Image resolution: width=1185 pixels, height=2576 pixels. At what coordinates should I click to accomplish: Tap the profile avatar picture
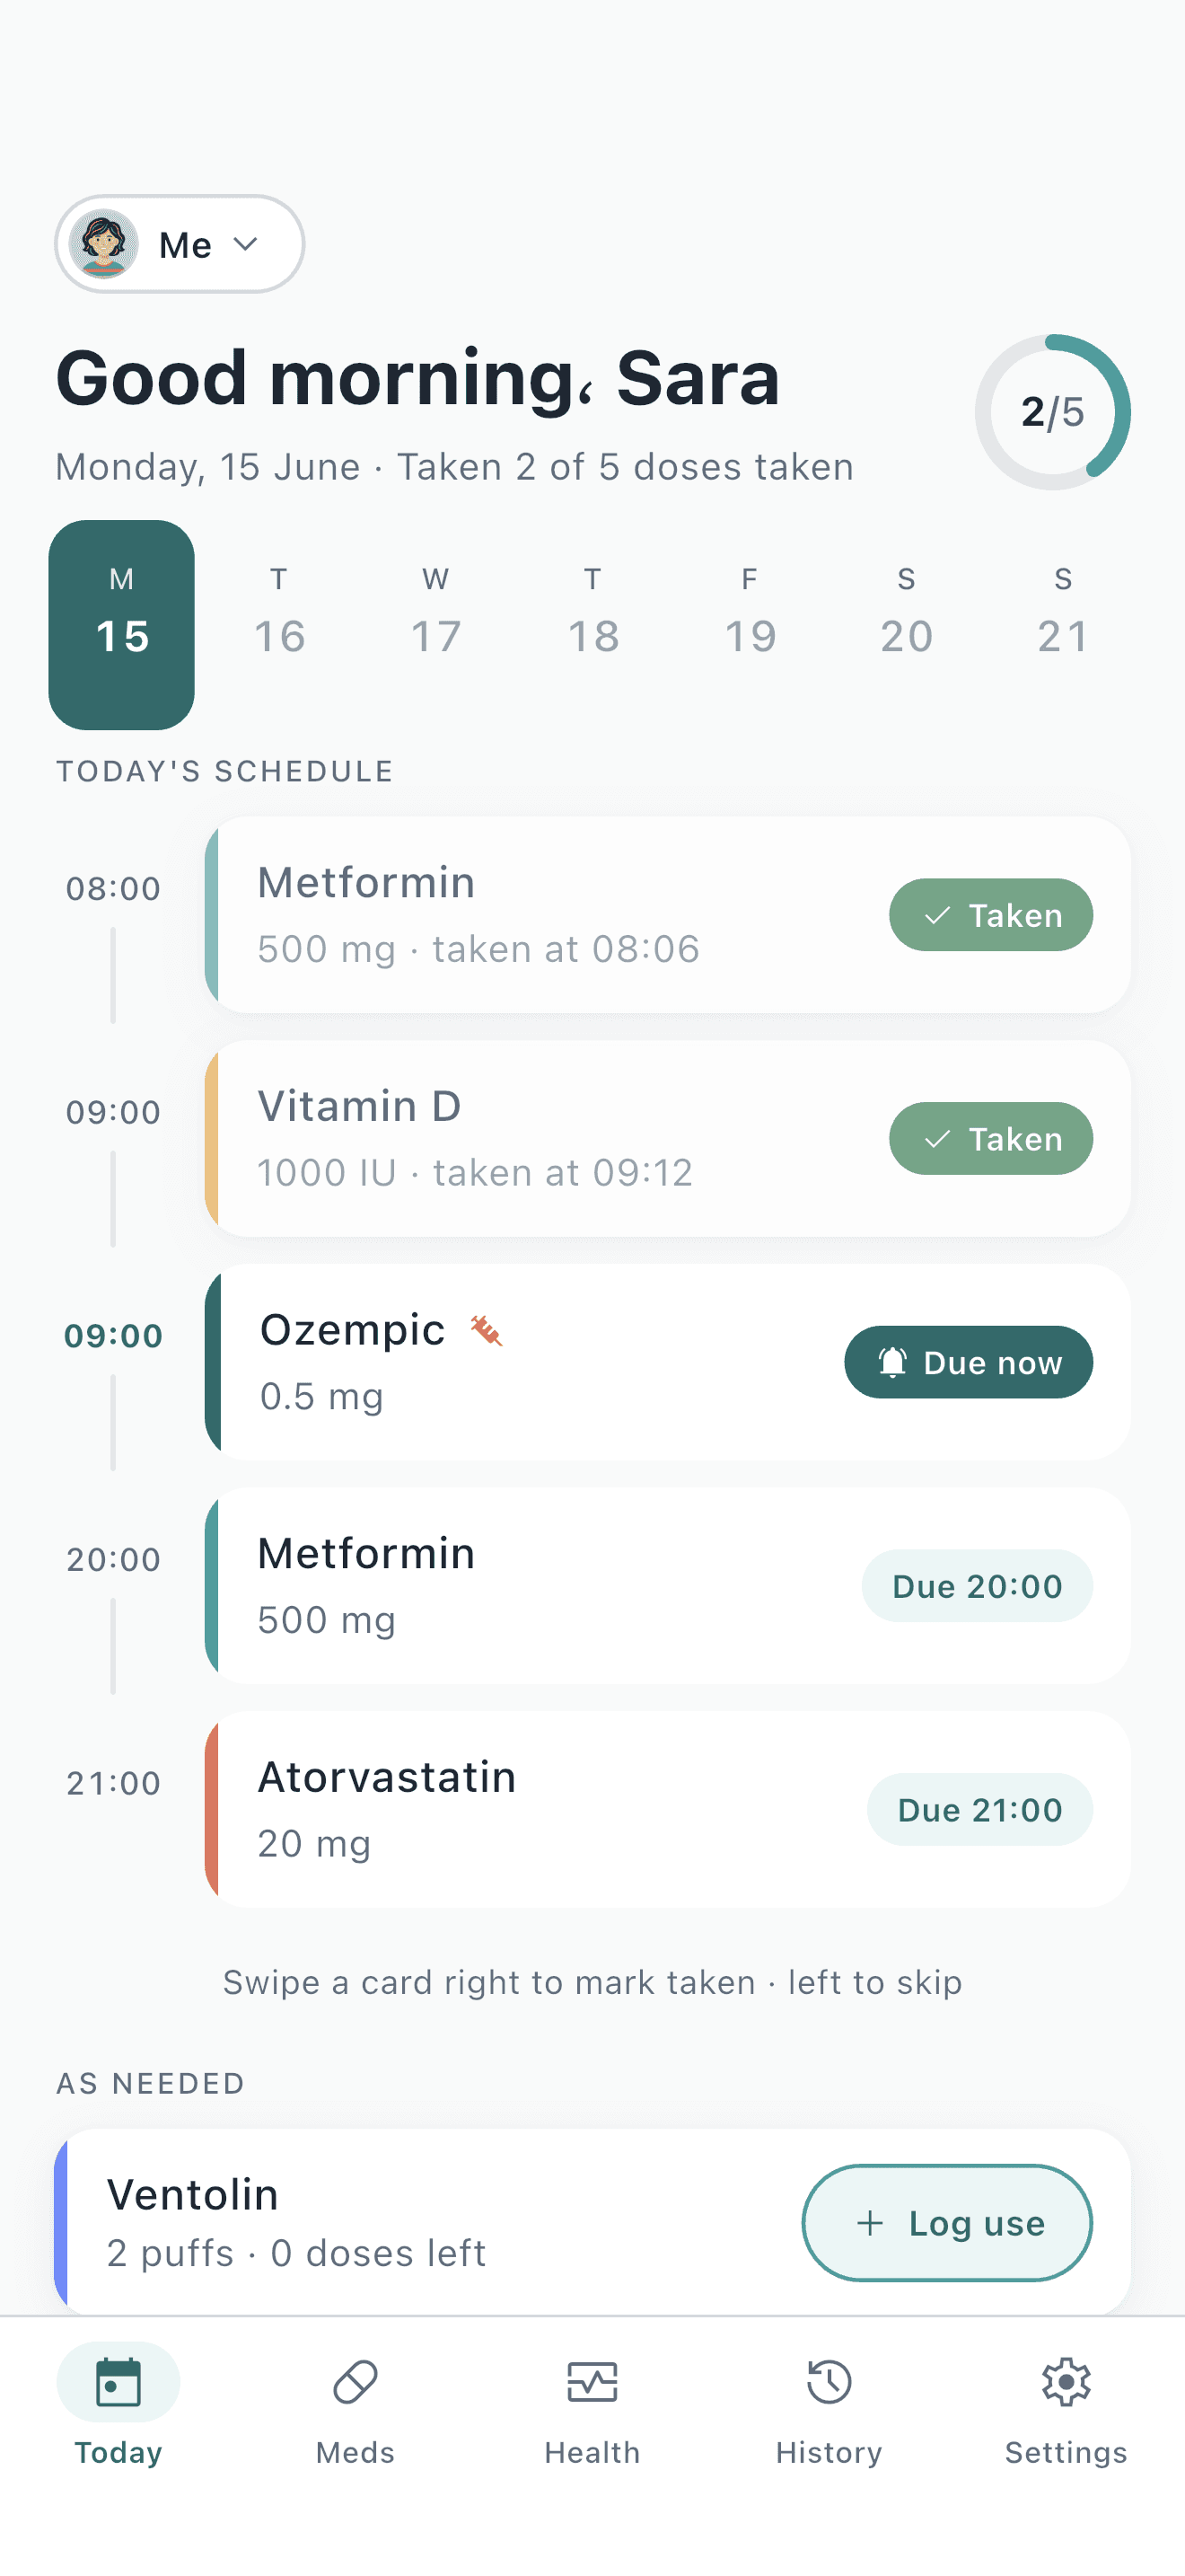[x=104, y=244]
